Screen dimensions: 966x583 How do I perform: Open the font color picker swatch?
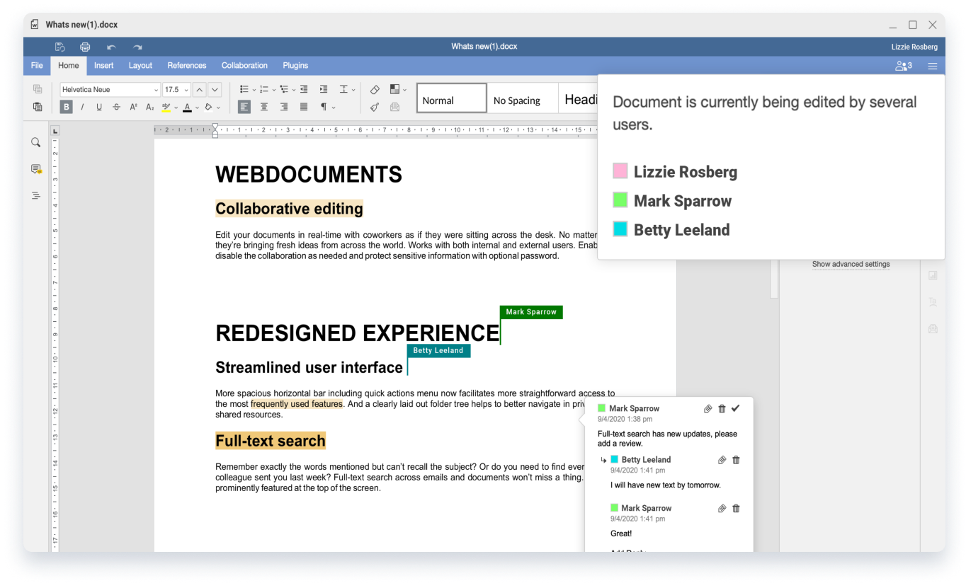(x=187, y=108)
